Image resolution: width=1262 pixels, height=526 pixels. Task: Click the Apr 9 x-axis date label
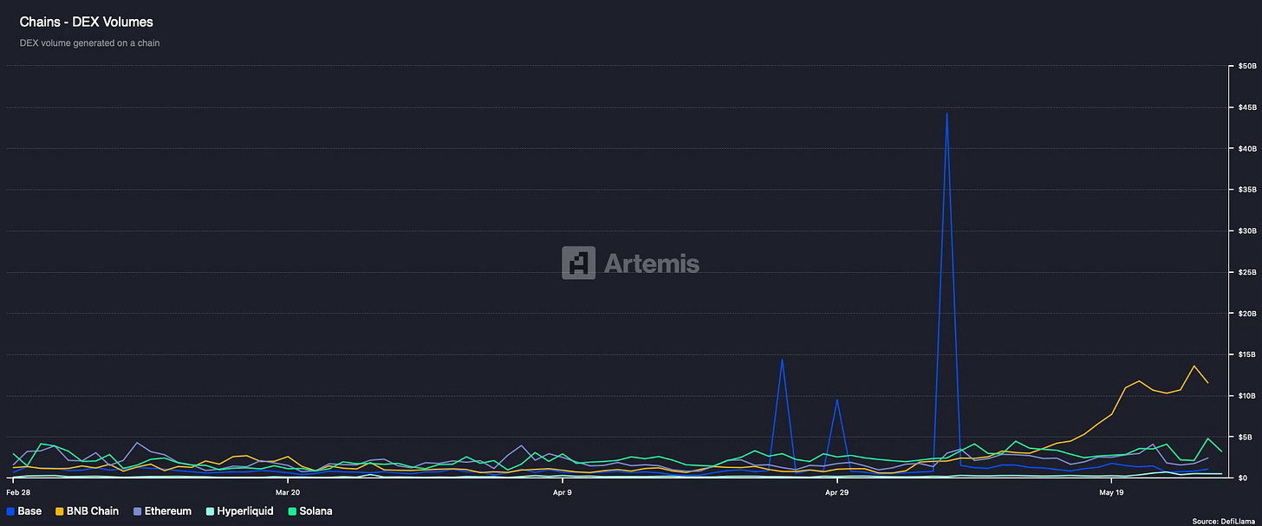(562, 491)
